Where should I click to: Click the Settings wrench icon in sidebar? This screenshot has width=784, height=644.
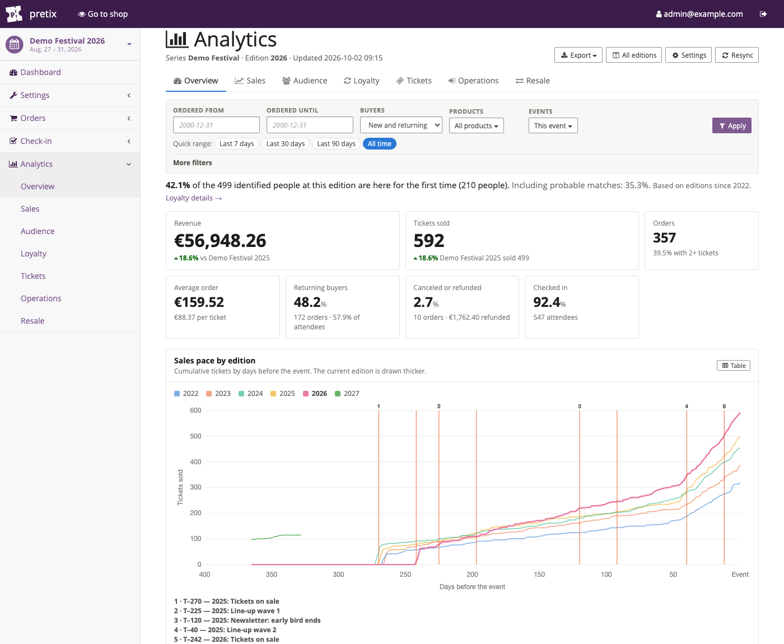[13, 95]
